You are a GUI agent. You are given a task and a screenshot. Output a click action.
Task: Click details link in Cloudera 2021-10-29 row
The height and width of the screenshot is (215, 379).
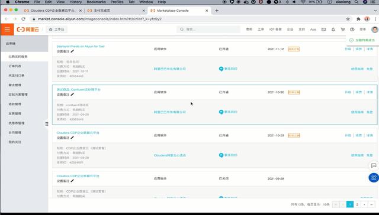(x=370, y=135)
